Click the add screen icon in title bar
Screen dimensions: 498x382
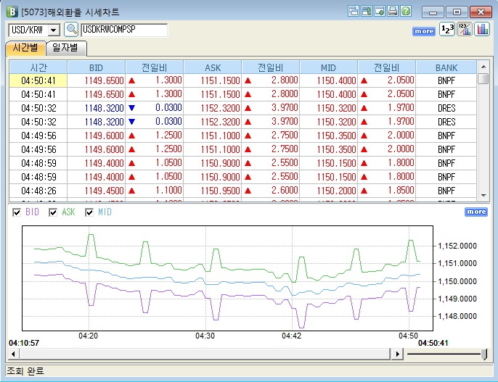pyautogui.click(x=380, y=11)
